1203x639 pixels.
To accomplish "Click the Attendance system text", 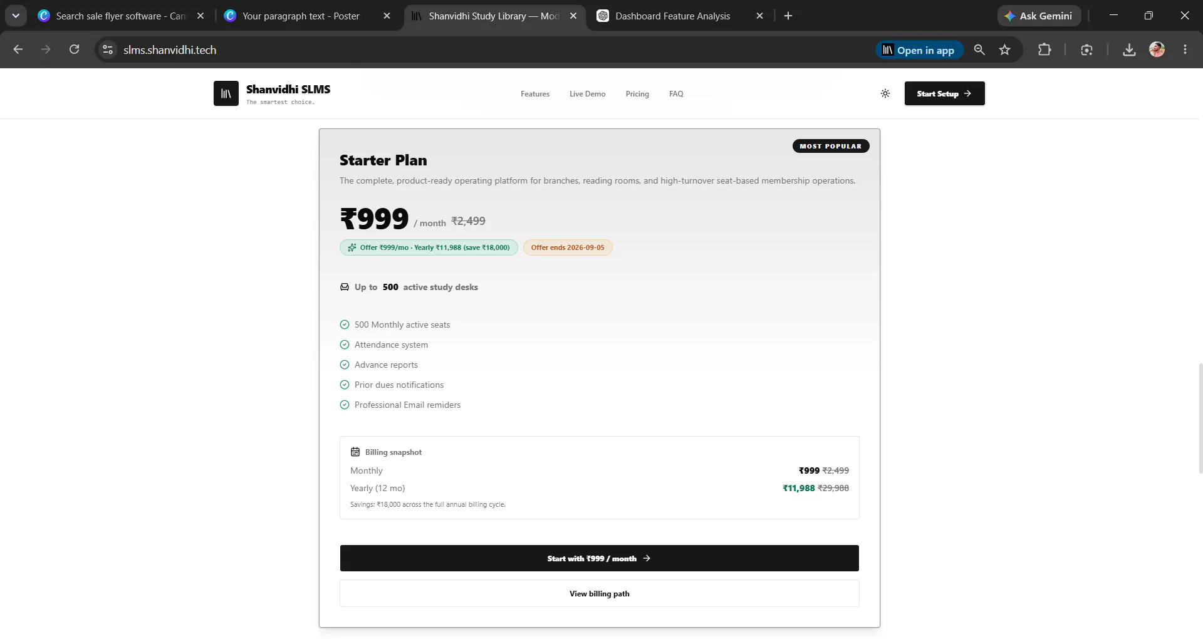I will [x=391, y=345].
